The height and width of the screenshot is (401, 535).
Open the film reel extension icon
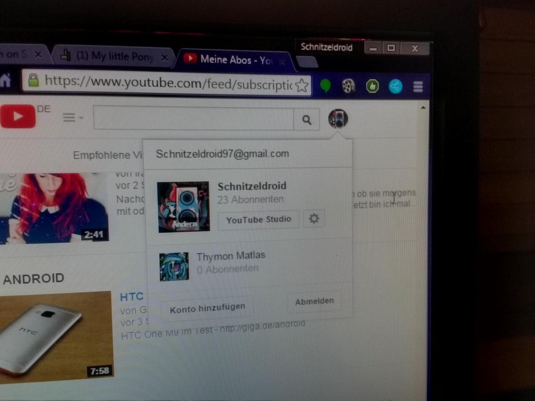point(349,86)
